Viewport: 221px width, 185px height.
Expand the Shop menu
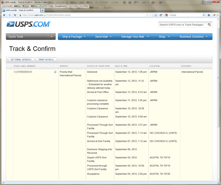tap(164, 36)
